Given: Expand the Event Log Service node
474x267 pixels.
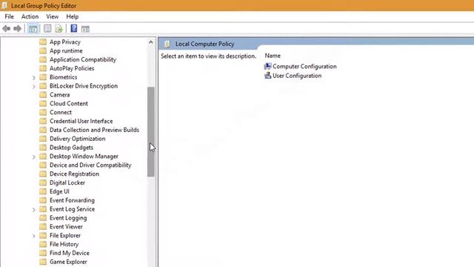Looking at the screenshot, I should [x=34, y=209].
